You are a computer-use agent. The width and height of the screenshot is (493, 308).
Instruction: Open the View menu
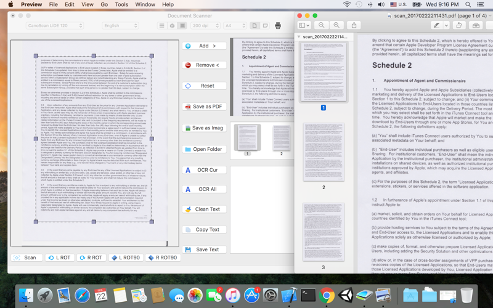pyautogui.click(x=87, y=4)
